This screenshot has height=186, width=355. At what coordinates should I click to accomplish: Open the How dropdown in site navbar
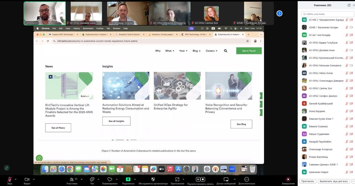183,51
